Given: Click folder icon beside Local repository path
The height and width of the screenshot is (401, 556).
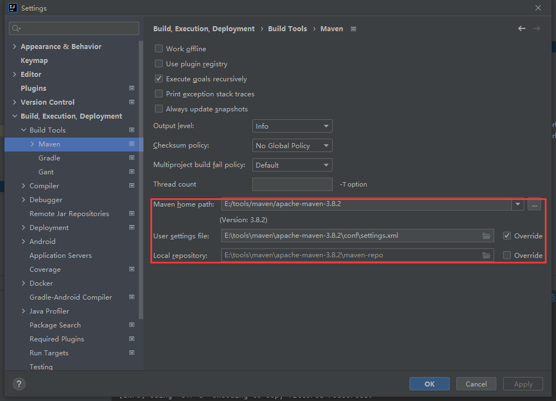Looking at the screenshot, I should [486, 255].
